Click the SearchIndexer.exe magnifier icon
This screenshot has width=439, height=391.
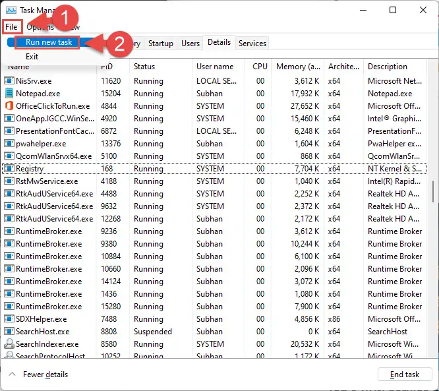tap(9, 344)
